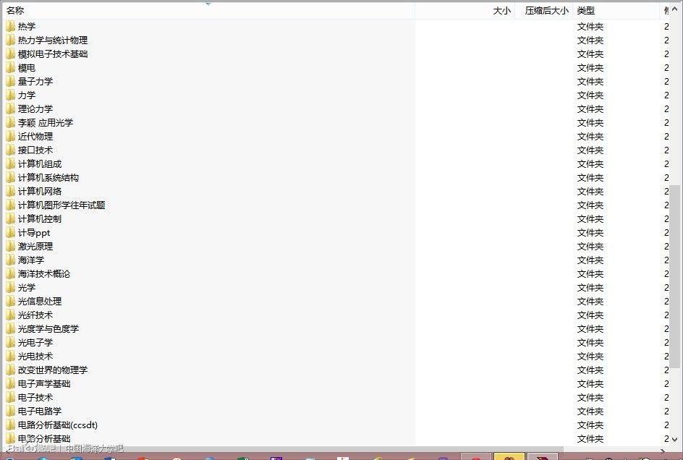
Task: Click the folder icon for 海洋技术概论
Action: [x=10, y=273]
